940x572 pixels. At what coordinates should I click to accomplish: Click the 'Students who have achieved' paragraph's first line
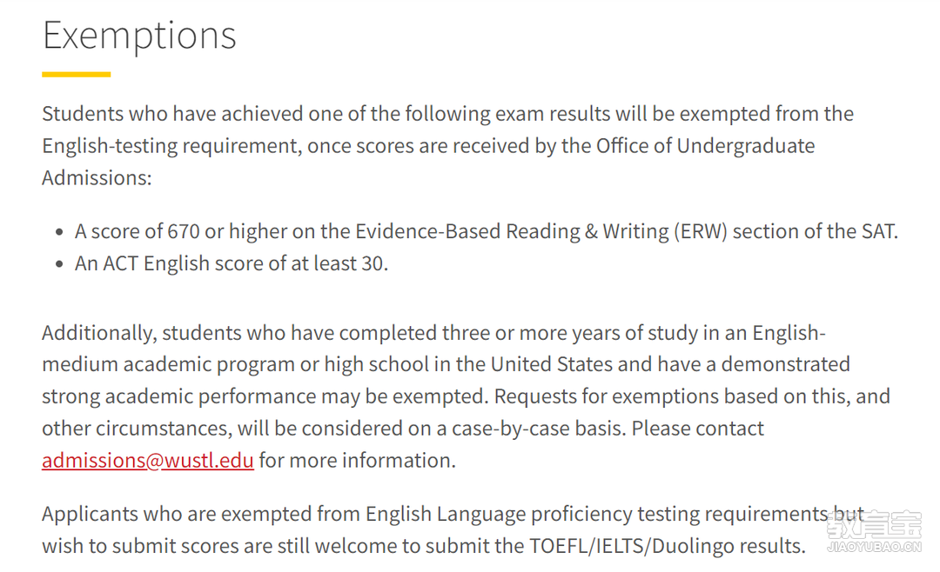coord(448,114)
